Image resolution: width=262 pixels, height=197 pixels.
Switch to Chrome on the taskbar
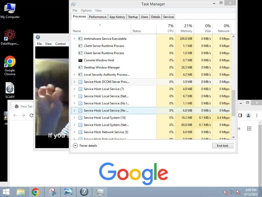click(35, 192)
